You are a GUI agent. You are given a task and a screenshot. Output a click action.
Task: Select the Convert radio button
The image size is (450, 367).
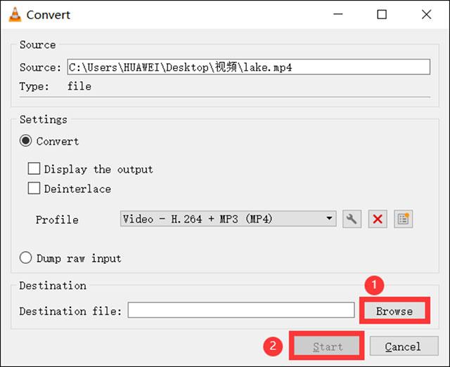(26, 141)
